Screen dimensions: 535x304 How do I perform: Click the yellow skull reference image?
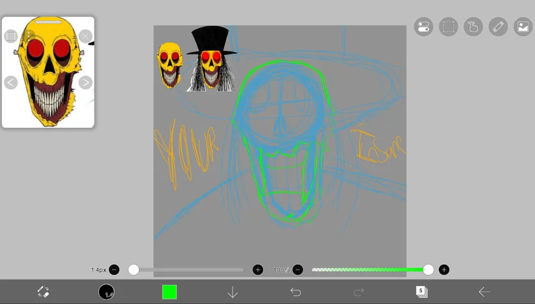[x=49, y=72]
